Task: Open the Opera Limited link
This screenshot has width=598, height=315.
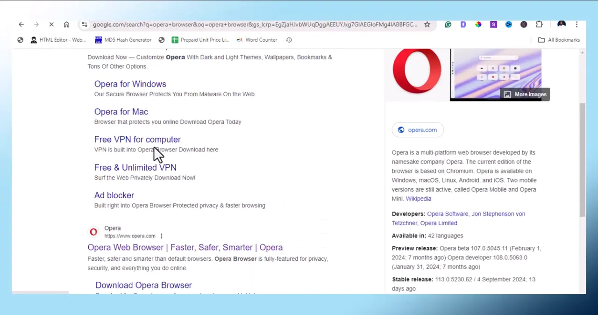Action: point(439,223)
